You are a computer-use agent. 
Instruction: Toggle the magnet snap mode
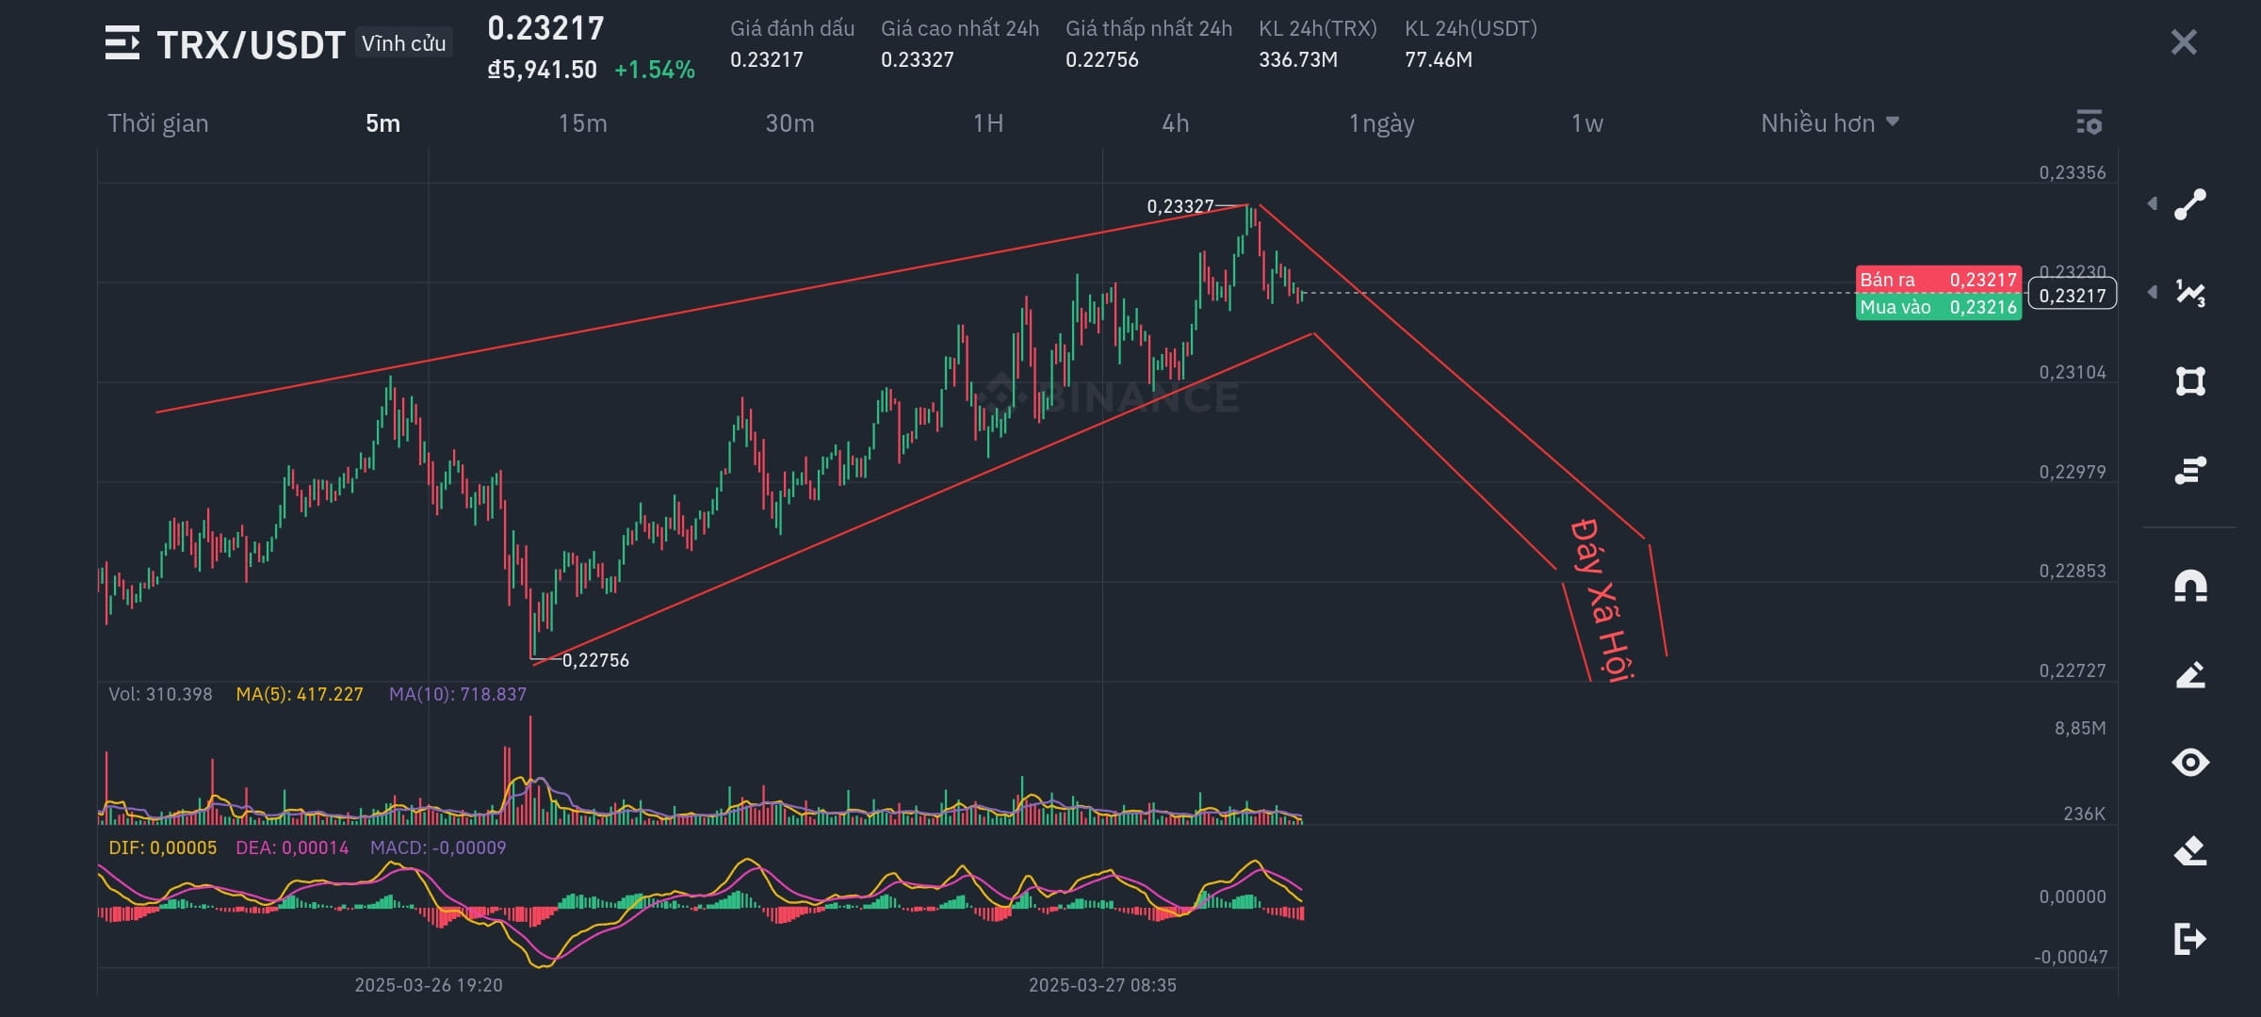[2190, 586]
